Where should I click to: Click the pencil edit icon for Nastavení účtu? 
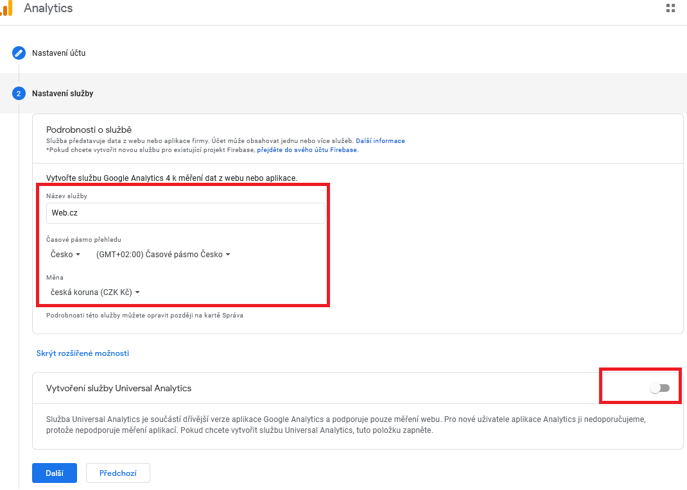click(x=19, y=53)
